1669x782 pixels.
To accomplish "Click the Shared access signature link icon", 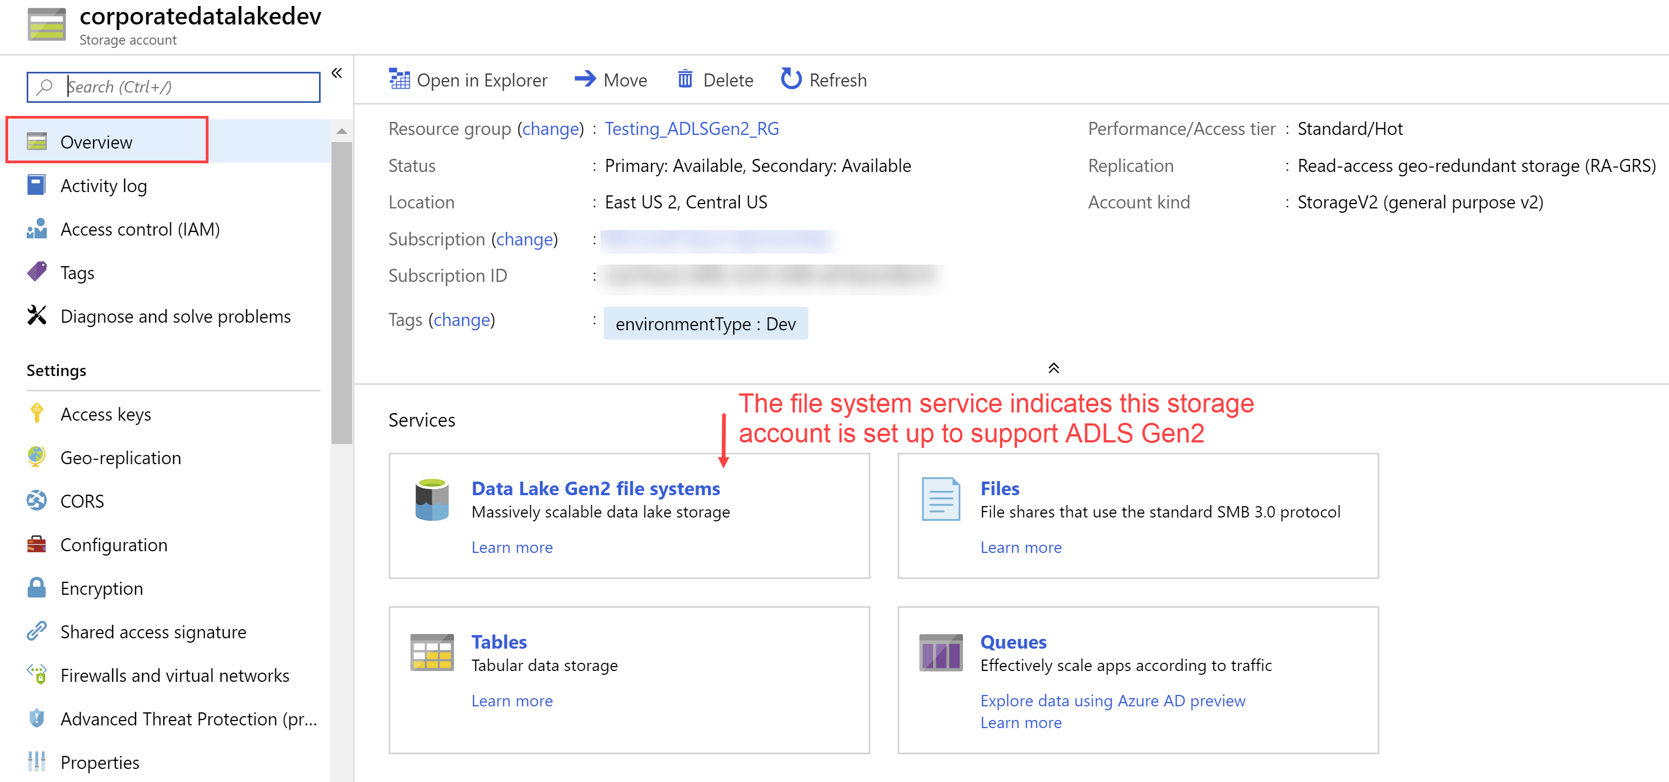I will tap(37, 631).
